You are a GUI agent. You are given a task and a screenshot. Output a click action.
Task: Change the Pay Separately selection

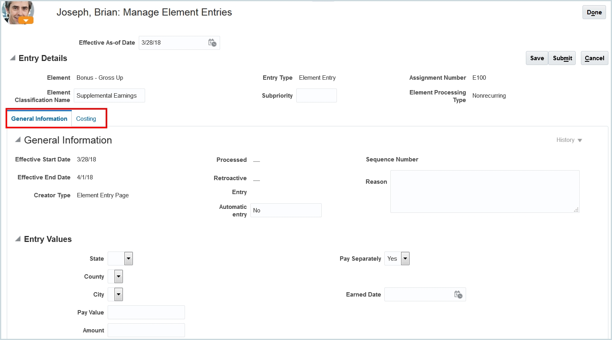click(405, 258)
